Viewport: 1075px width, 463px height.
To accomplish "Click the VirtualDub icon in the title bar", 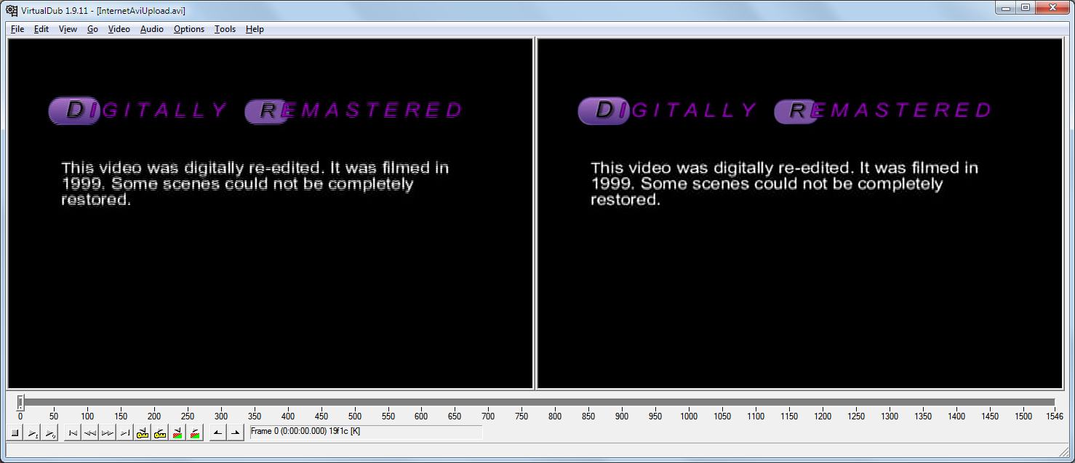I will (x=12, y=10).
